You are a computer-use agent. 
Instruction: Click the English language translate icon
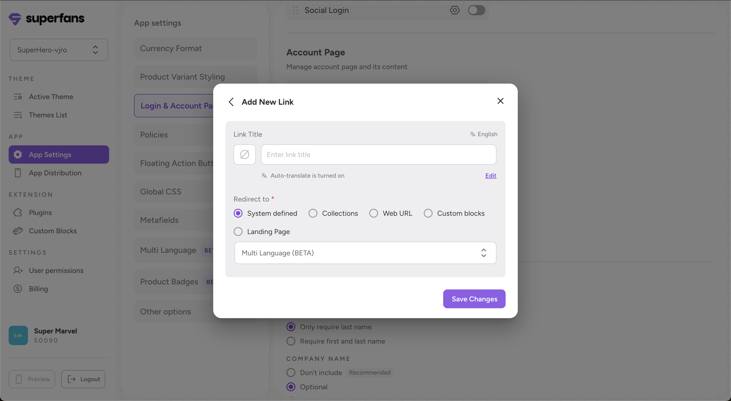[472, 134]
